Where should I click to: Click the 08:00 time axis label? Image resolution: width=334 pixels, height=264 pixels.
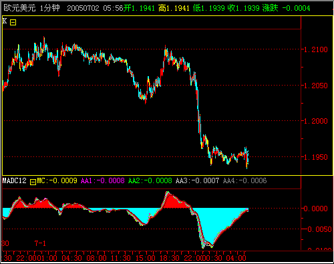coord(96,258)
